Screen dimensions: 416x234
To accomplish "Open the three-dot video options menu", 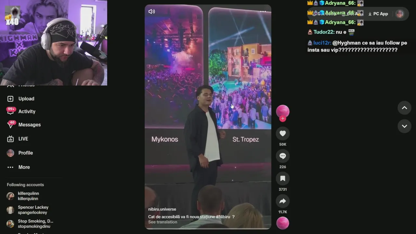I will click(263, 12).
